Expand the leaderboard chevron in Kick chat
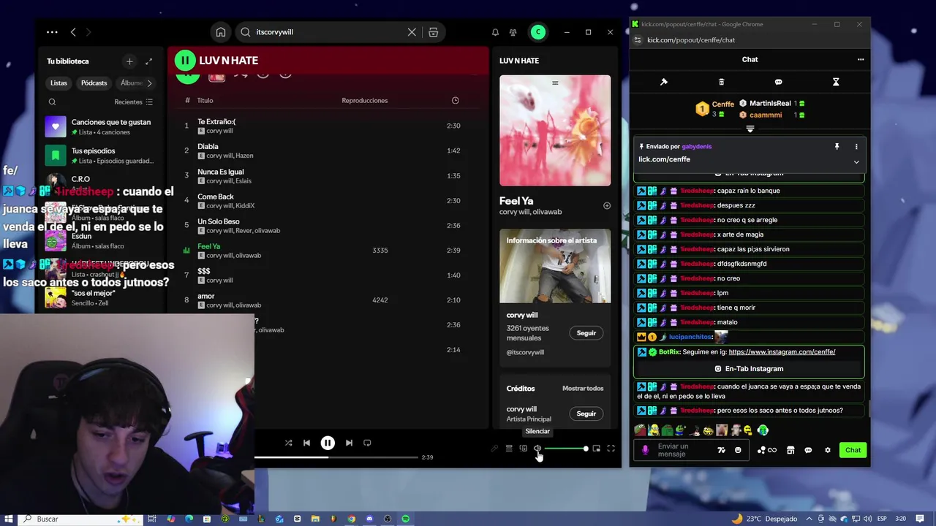 750,129
